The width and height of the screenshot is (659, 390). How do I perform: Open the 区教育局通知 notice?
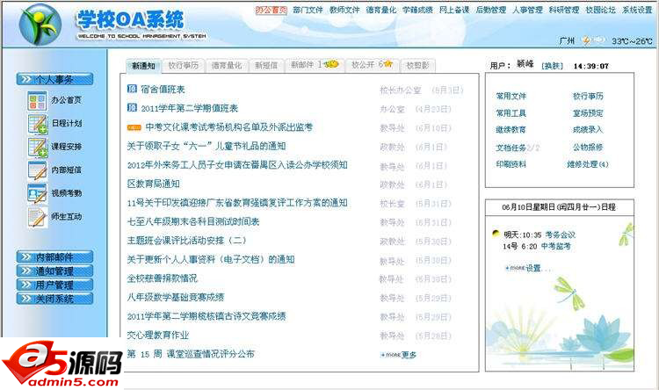tap(154, 184)
